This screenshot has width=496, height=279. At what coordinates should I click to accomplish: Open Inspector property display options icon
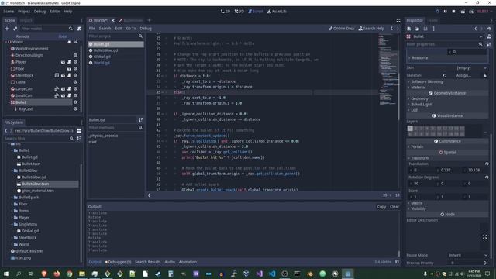489,44
